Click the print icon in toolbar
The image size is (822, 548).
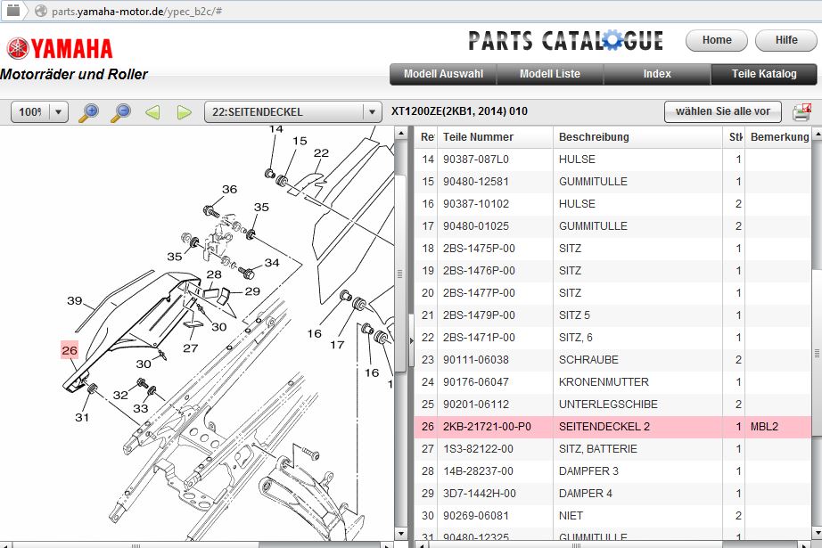click(801, 112)
